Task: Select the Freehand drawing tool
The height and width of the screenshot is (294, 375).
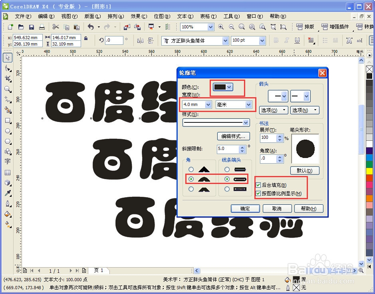Action: (x=8, y=100)
